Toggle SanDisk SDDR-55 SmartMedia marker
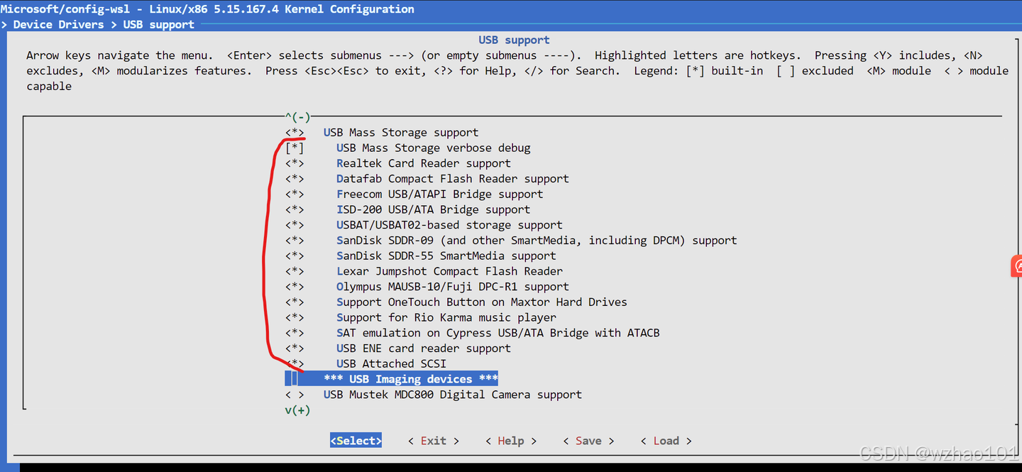The height and width of the screenshot is (472, 1022). [295, 256]
